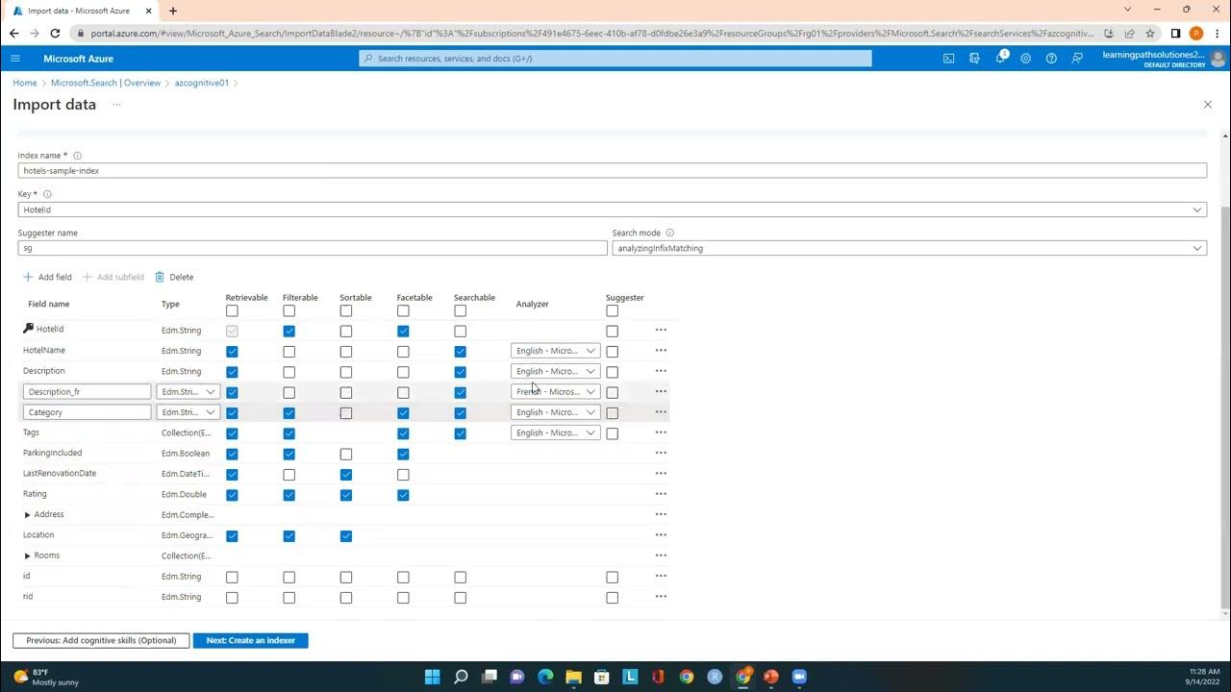Open the French analyzer dropdown for Description_fr

click(556, 391)
